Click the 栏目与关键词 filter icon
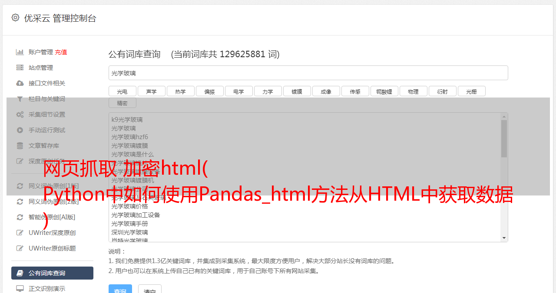 pos(20,99)
